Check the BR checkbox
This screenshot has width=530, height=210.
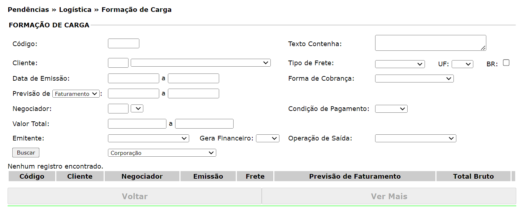pyautogui.click(x=506, y=63)
